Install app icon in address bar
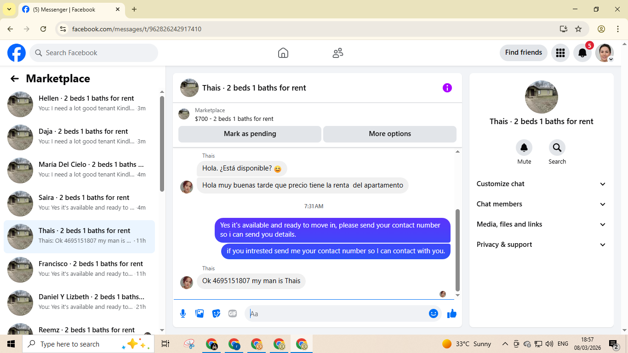This screenshot has height=353, width=628. [564, 29]
